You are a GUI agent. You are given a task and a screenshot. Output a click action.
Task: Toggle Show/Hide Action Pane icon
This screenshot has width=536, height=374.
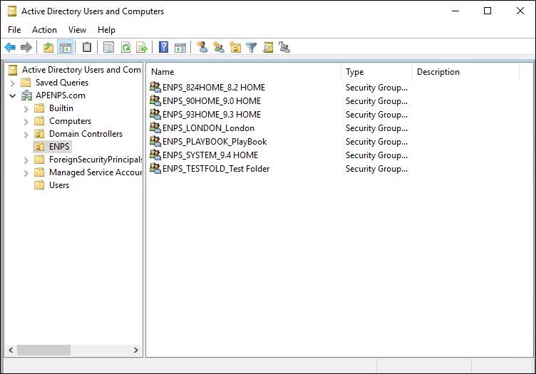click(180, 47)
